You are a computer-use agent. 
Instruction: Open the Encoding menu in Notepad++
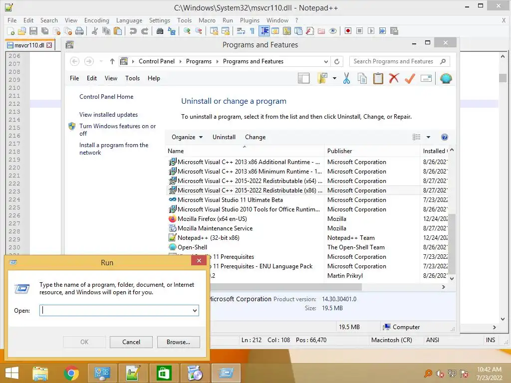point(96,20)
